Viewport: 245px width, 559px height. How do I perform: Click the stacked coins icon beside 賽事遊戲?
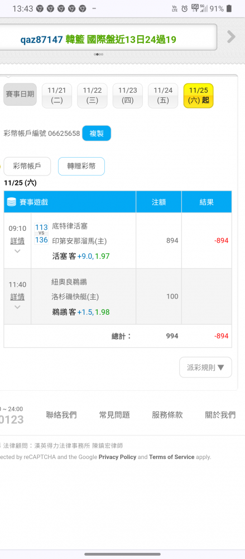click(x=12, y=202)
